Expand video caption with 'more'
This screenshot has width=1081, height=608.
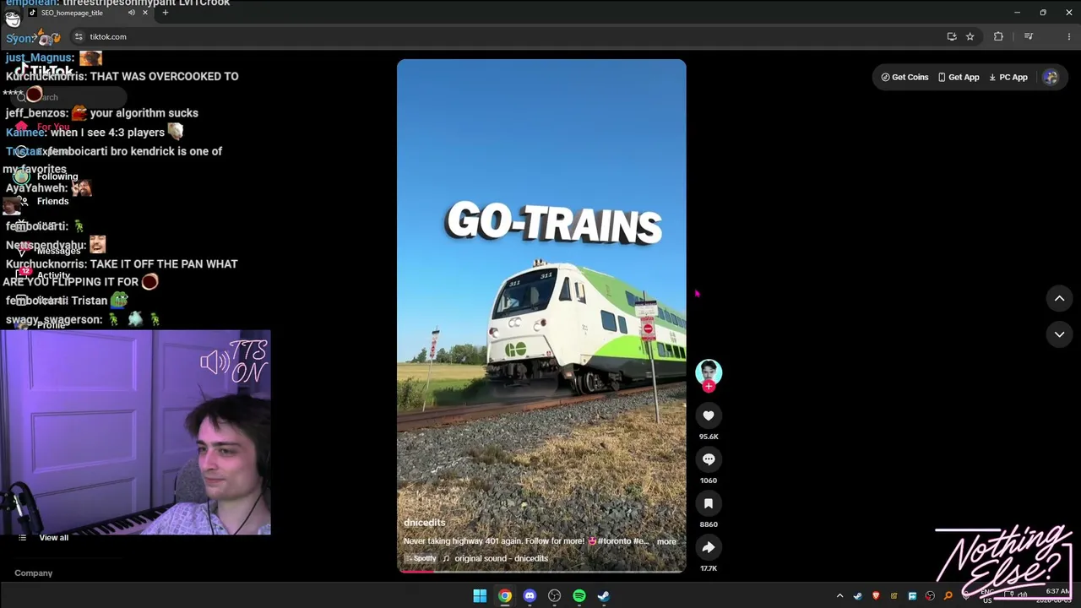click(x=666, y=541)
